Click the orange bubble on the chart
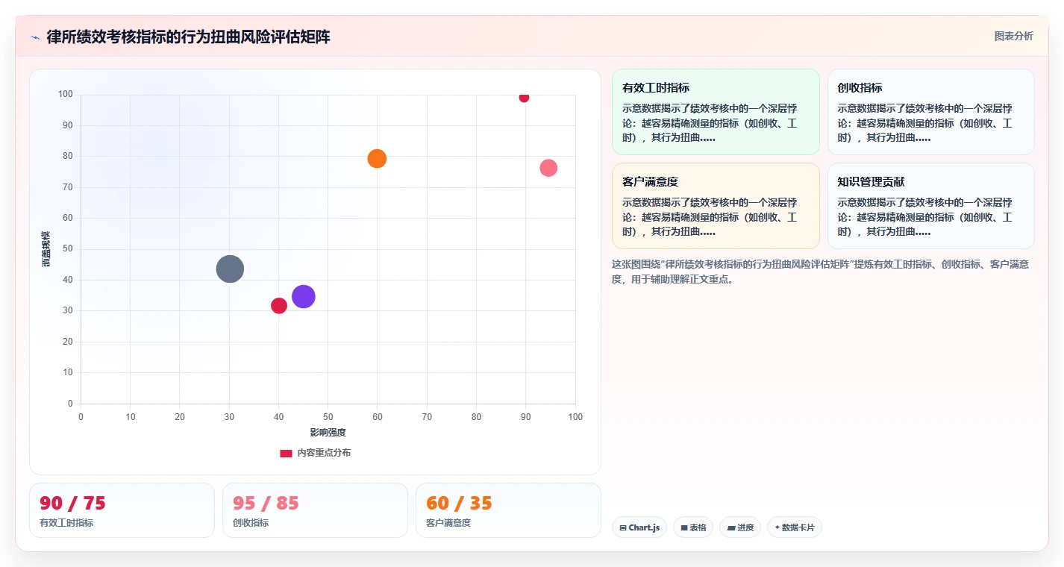 (377, 158)
